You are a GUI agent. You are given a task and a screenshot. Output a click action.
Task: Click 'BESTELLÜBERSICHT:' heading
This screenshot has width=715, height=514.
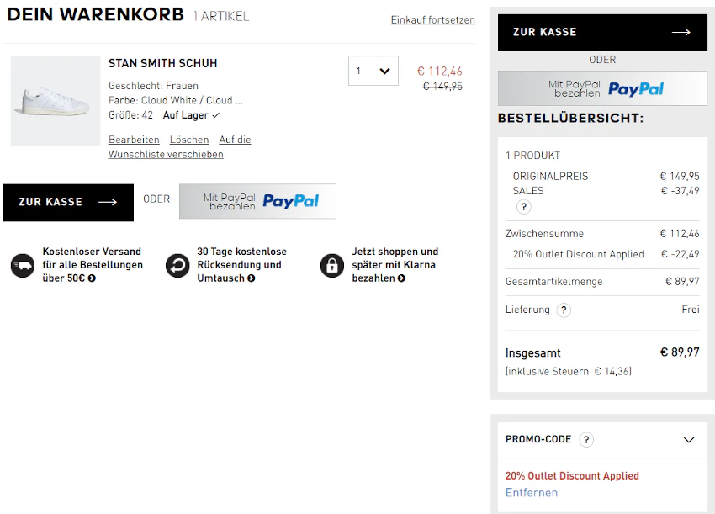pos(570,118)
